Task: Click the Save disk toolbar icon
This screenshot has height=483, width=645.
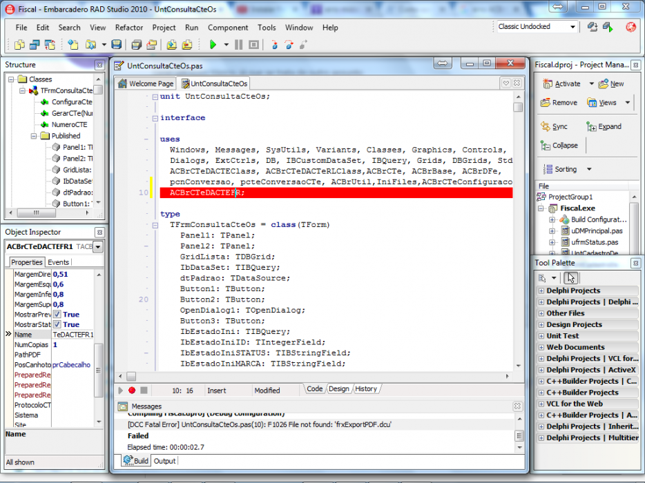Action: click(x=117, y=44)
